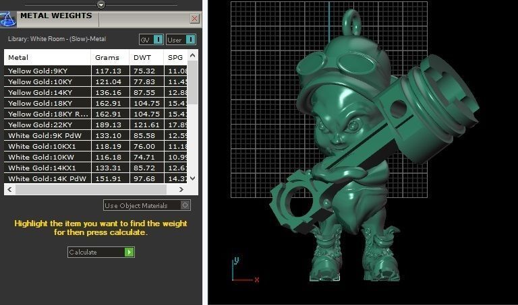This screenshot has width=518, height=305.
Task: Select the White Gold:14K PdW row
Action: pos(96,178)
